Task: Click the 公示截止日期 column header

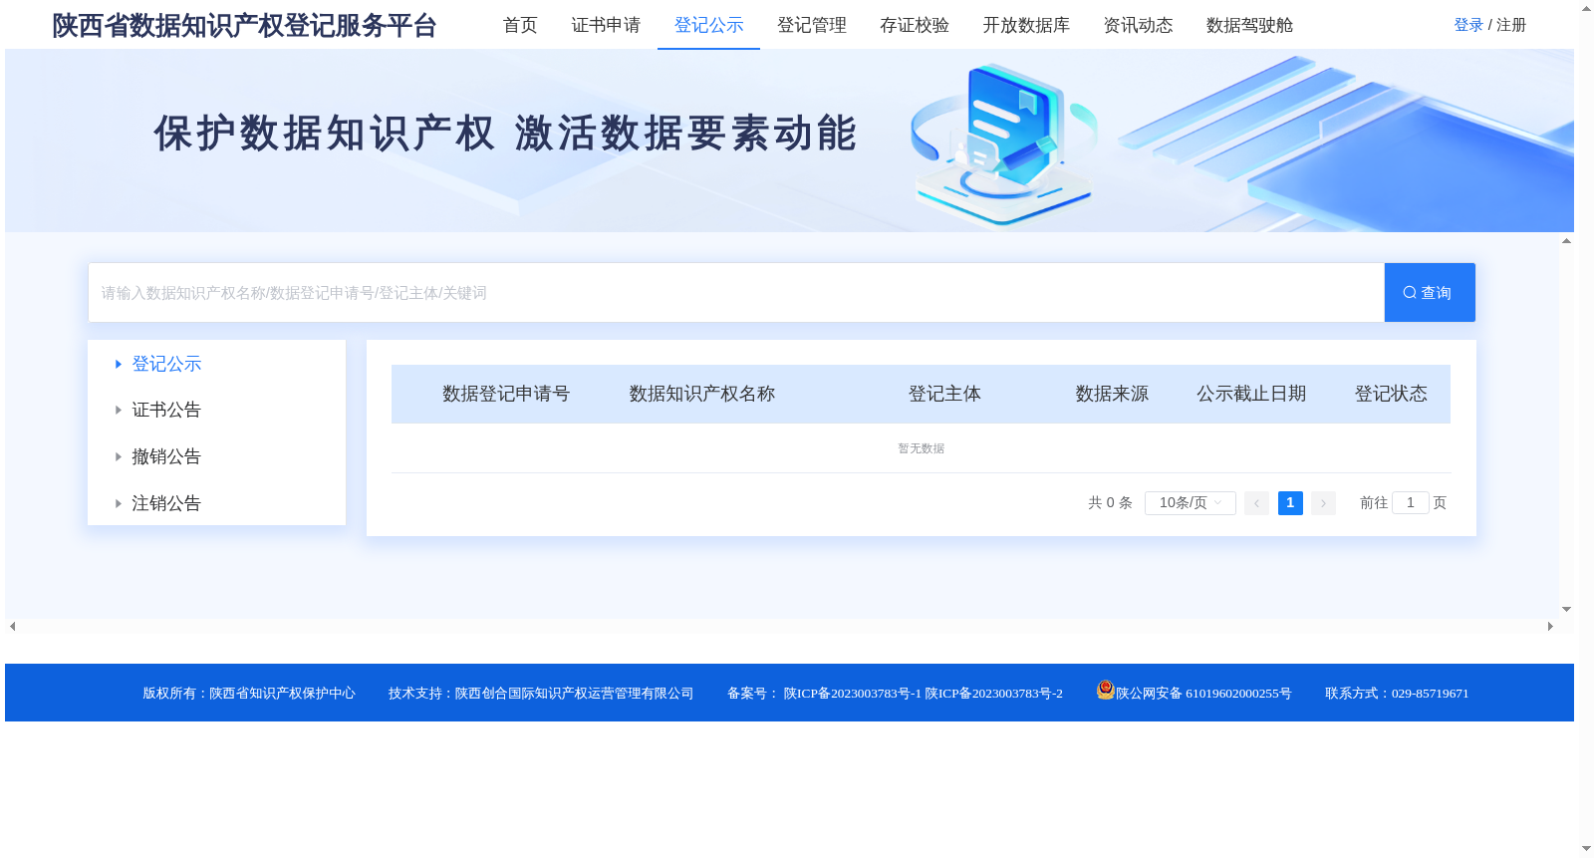Action: (x=1251, y=394)
